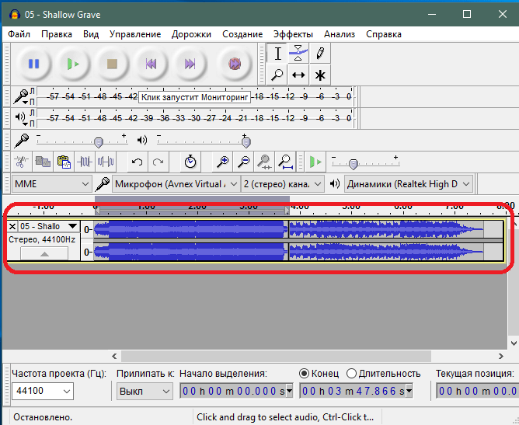Click the Stop button in transport toolbar
The height and width of the screenshot is (425, 519).
112,64
